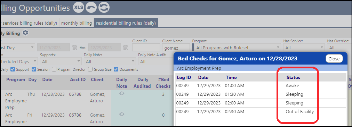Switch to services billing rules (daily) tab

(30, 23)
